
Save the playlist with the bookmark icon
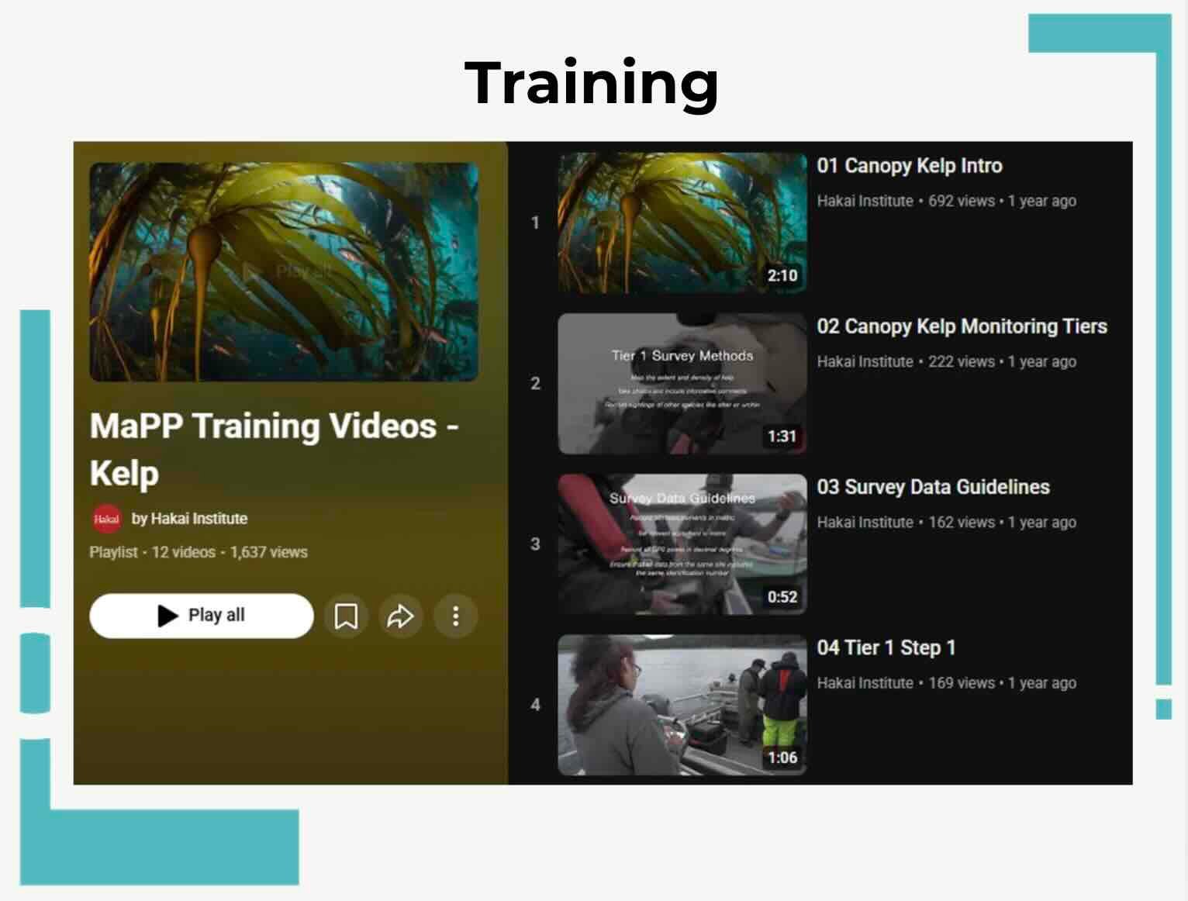346,616
